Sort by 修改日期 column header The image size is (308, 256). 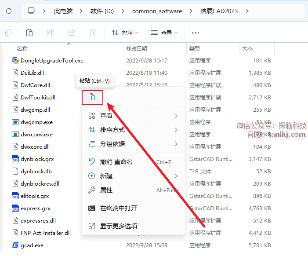click(x=137, y=48)
